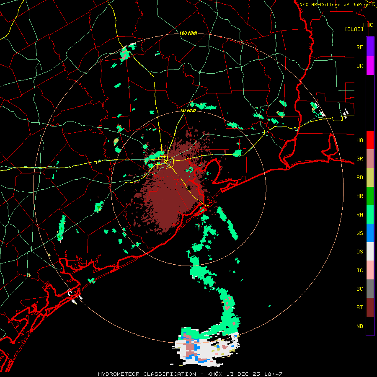Click the [CLAS] units label
The width and height of the screenshot is (377, 377).
tap(354, 29)
